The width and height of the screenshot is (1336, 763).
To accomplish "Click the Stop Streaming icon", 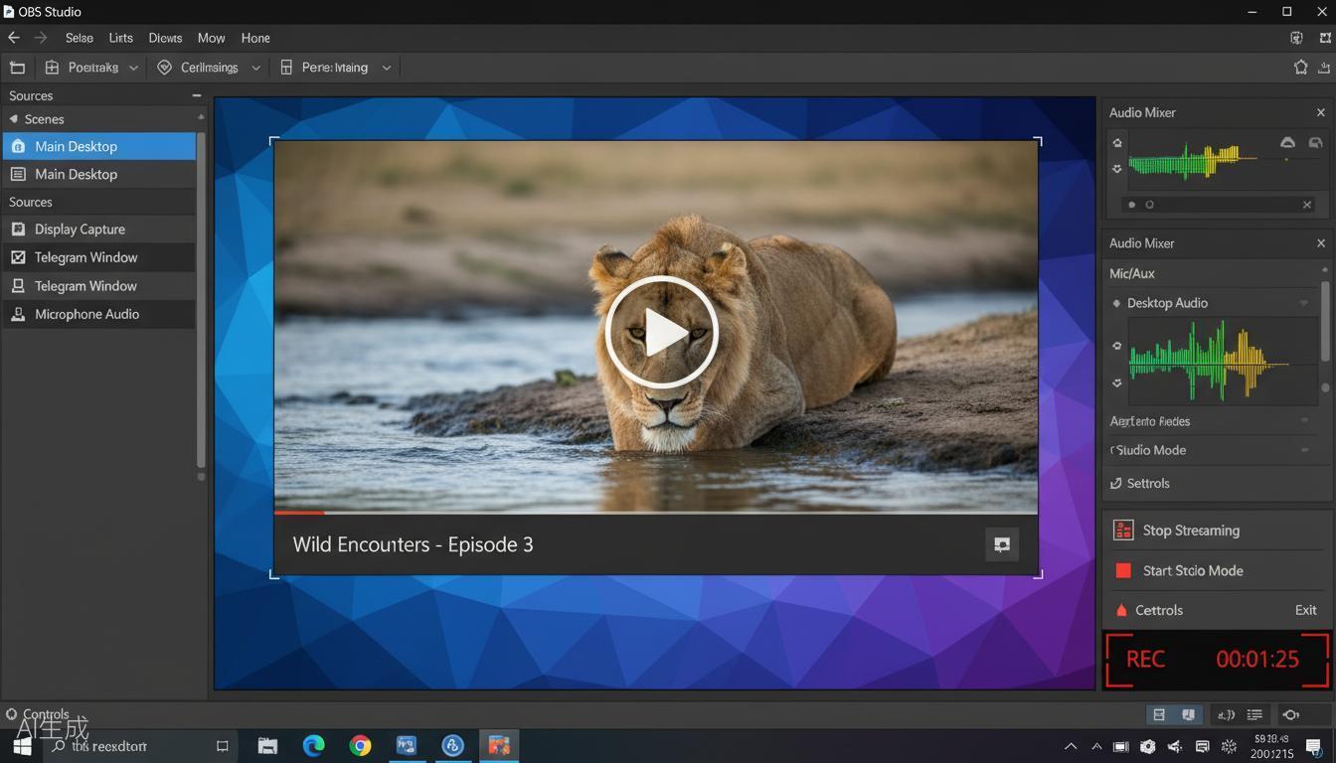I will click(x=1123, y=531).
